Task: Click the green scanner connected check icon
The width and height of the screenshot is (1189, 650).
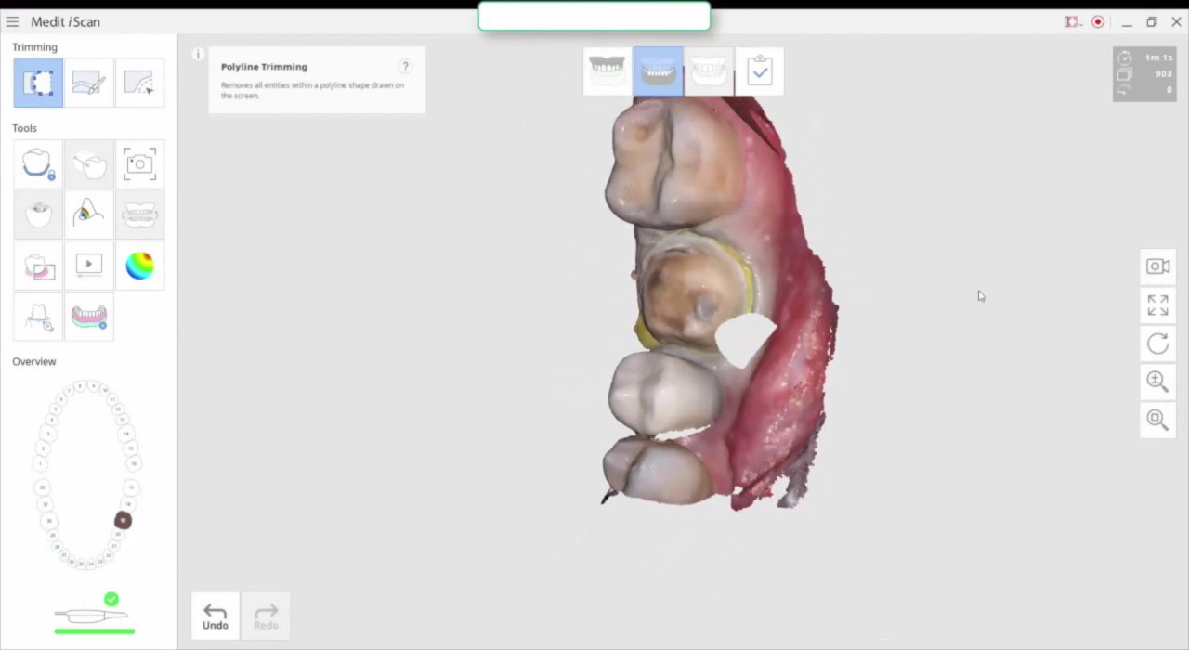Action: pos(111,599)
